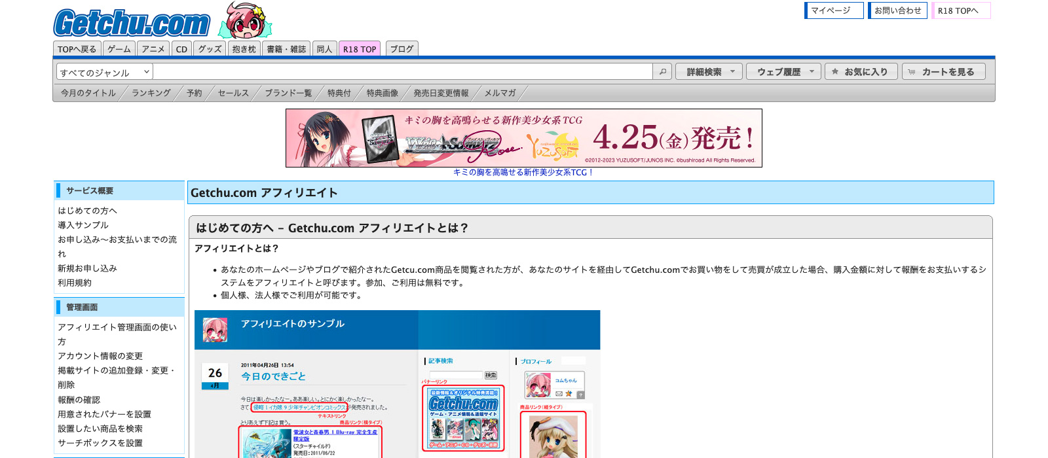Select 発売日変更情報 in submenu
The height and width of the screenshot is (458, 1048).
coord(441,93)
